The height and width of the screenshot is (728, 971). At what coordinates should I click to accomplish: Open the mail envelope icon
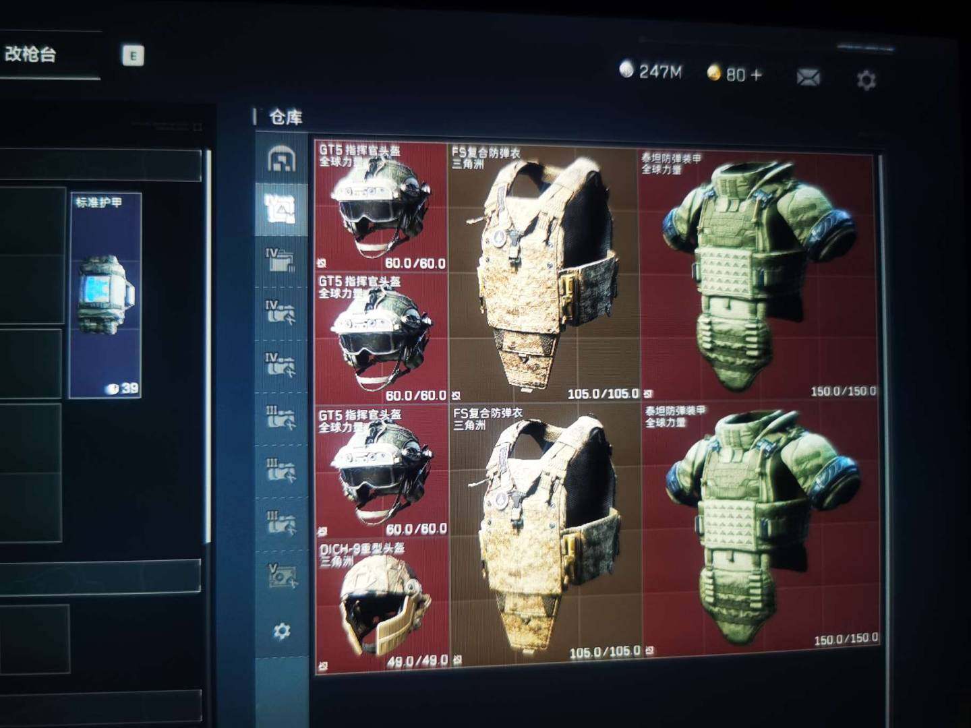(x=808, y=78)
